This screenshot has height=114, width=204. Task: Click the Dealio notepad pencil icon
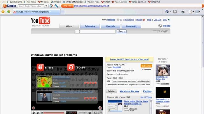click(52, 6)
